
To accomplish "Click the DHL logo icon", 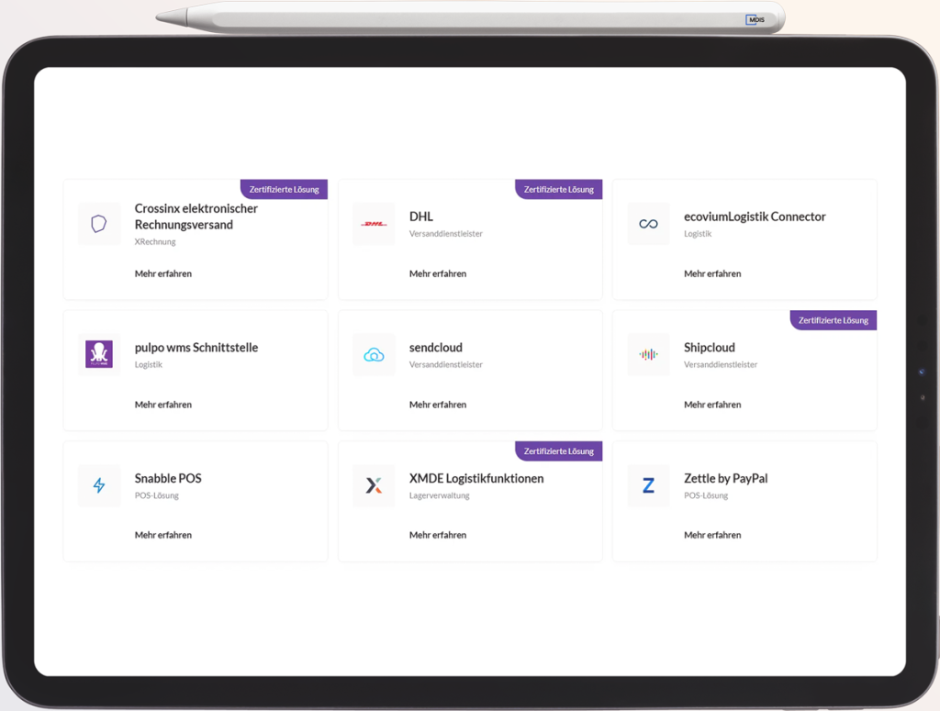I will coord(374,224).
